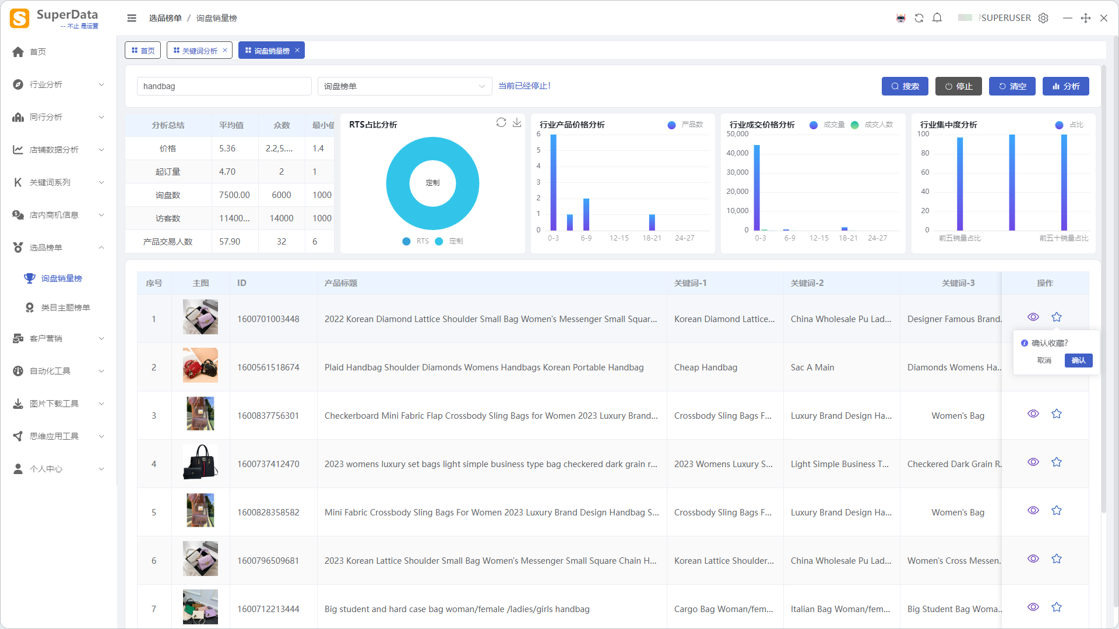Click the 关键词系列 K icon
Image resolution: width=1119 pixels, height=629 pixels.
click(18, 182)
